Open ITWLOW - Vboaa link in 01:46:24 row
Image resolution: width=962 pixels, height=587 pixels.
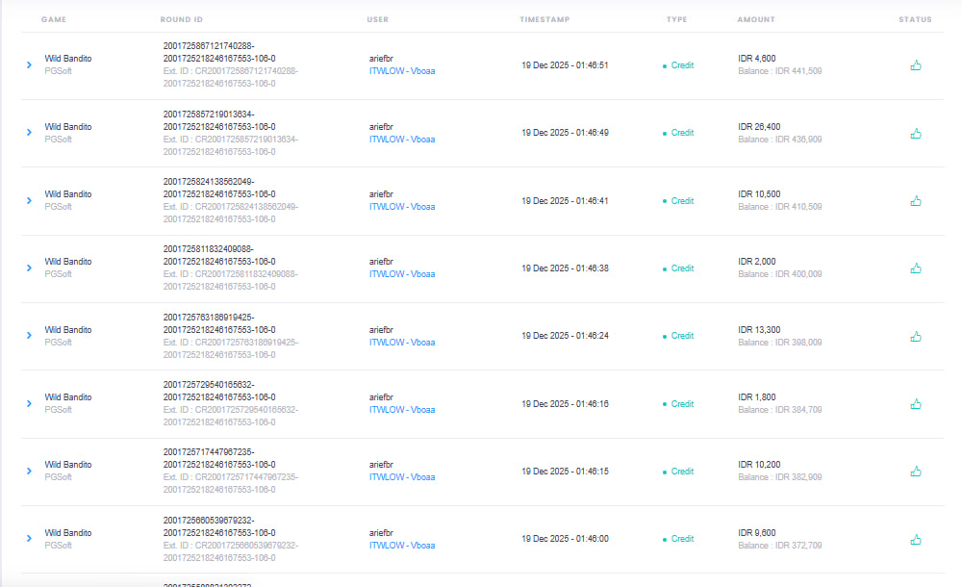[x=402, y=343]
